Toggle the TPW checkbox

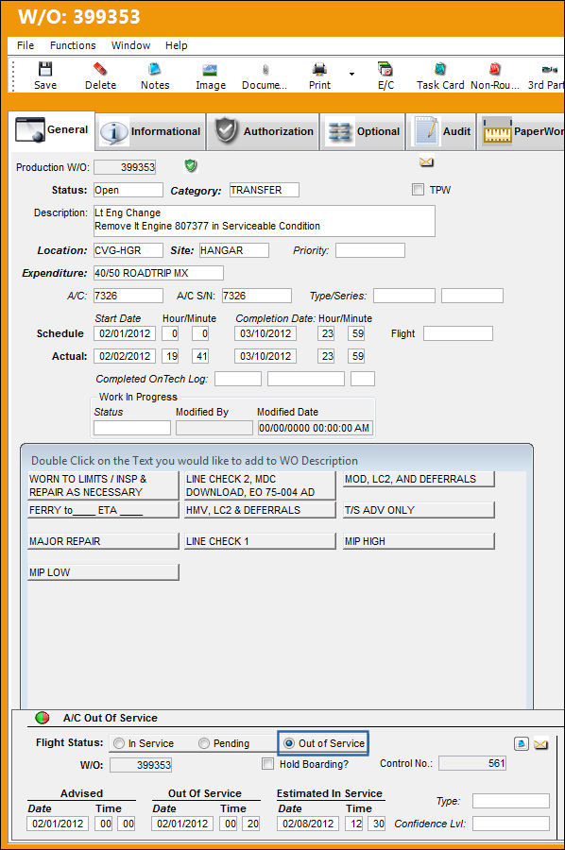pyautogui.click(x=418, y=190)
